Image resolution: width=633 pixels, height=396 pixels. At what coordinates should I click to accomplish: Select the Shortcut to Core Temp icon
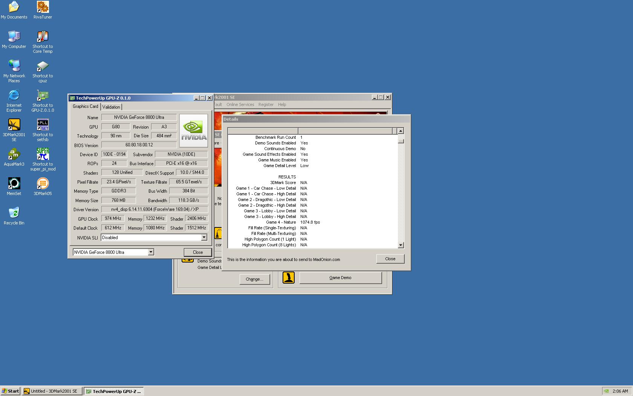[x=43, y=42]
